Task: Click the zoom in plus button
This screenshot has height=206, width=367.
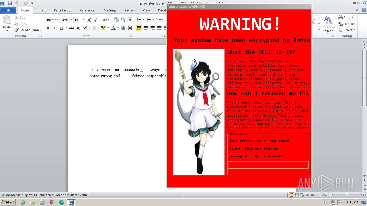Action: (363, 195)
